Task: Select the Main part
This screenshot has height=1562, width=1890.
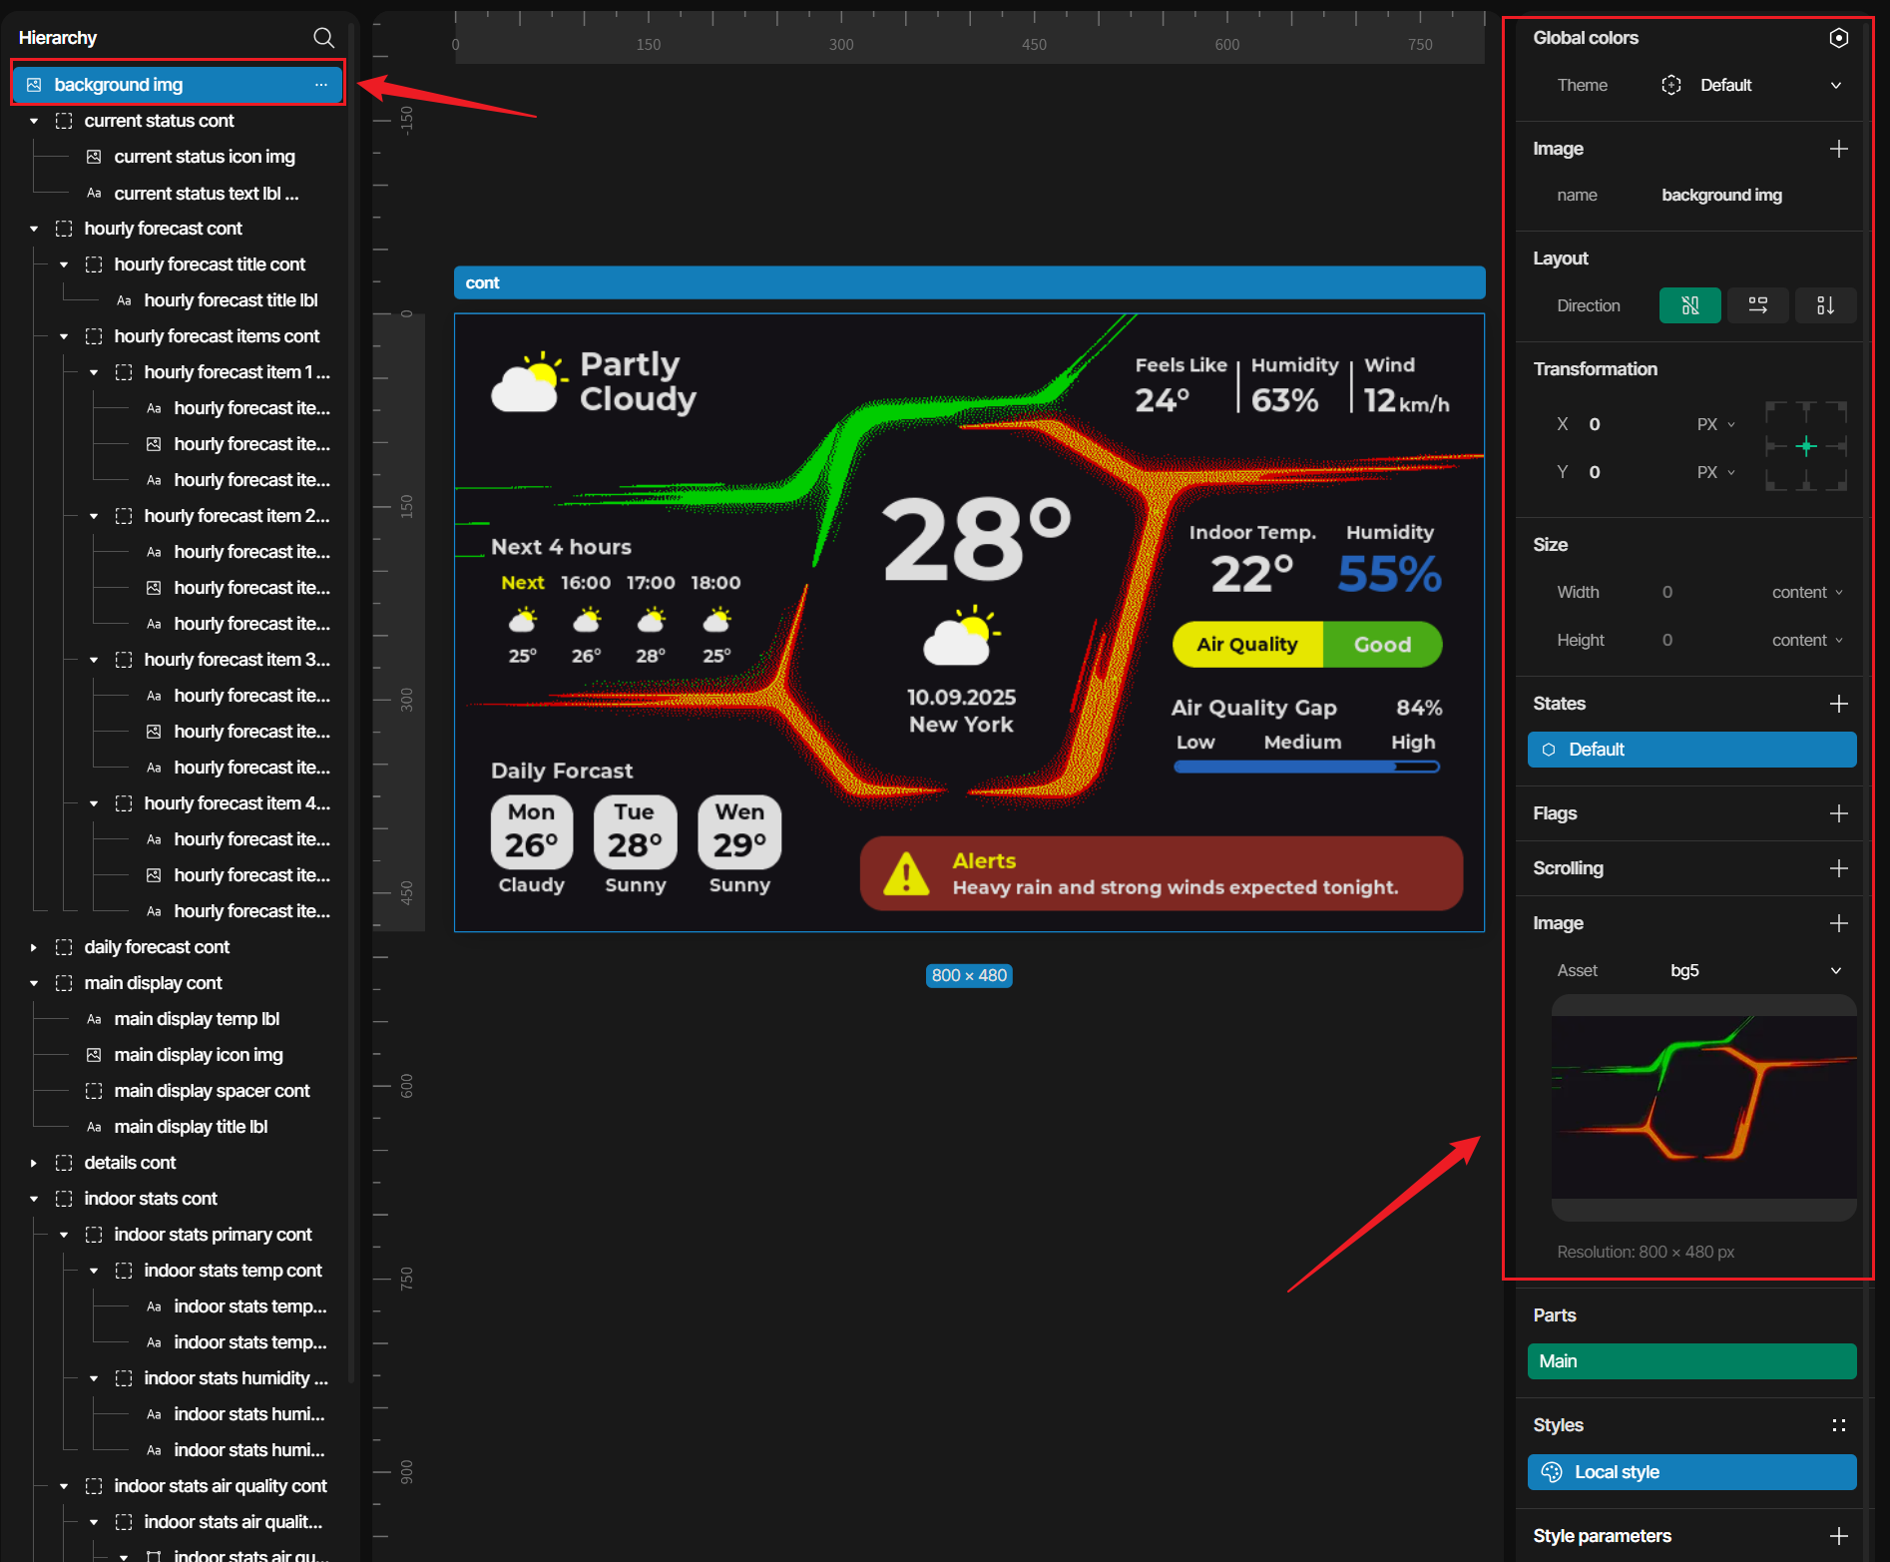Action: pyautogui.click(x=1691, y=1361)
